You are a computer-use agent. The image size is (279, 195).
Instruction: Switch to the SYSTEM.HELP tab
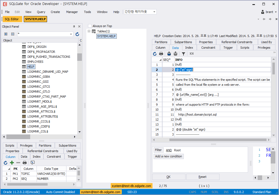35,19
